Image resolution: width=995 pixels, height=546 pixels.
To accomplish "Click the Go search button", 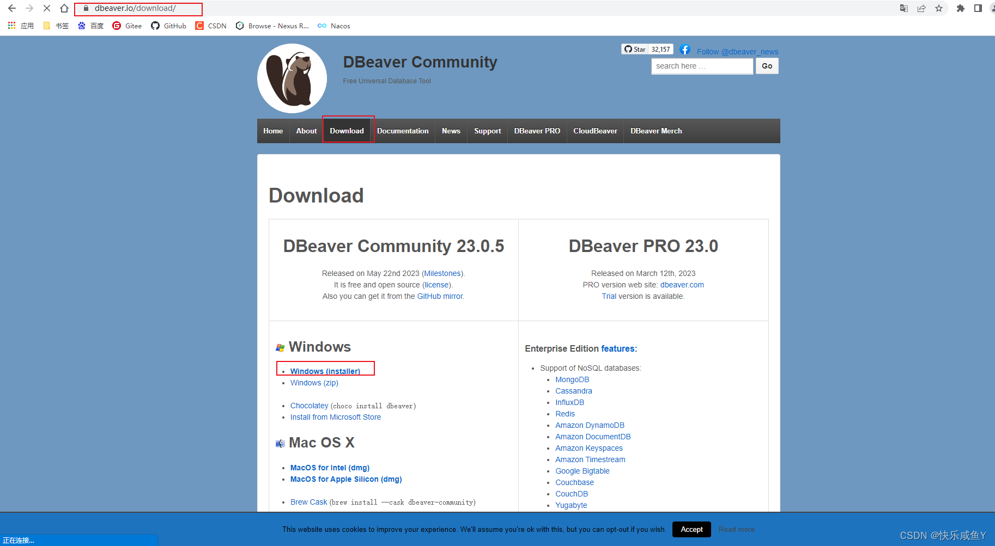I will [x=767, y=66].
